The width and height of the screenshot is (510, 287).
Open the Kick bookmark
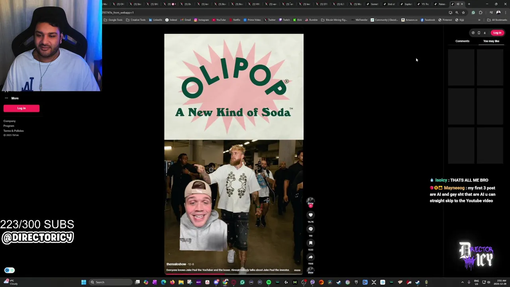tap(297, 20)
